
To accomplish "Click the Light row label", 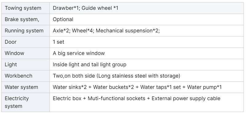I will [11, 64].
